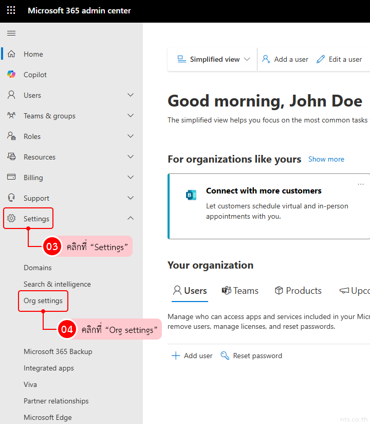Click the Users person icon in sidebar
The image size is (370, 424).
11,95
